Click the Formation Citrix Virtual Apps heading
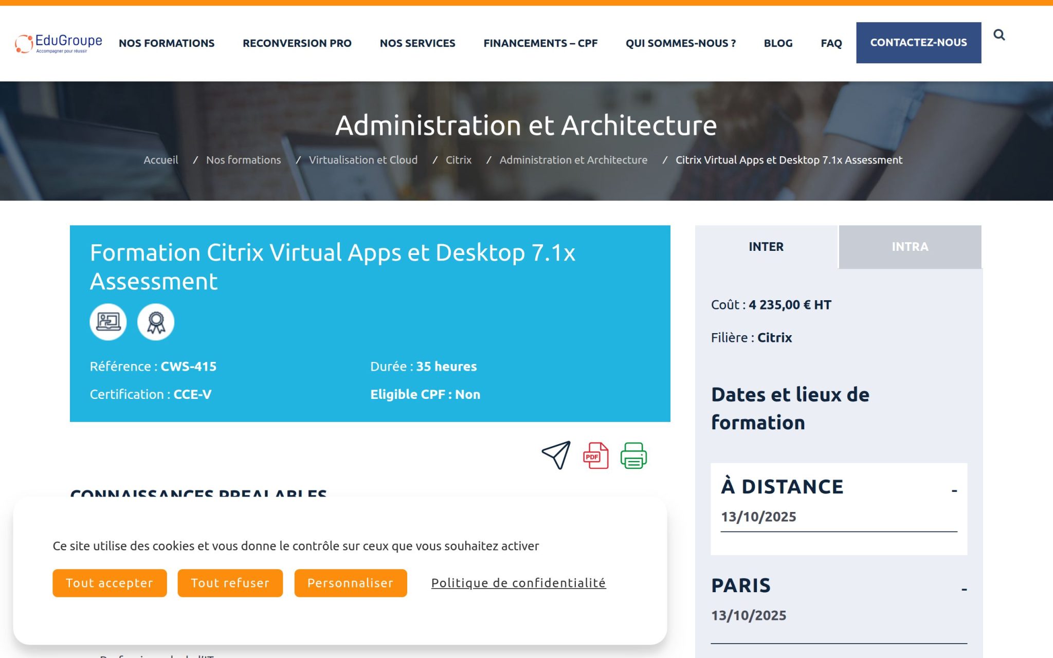This screenshot has width=1053, height=658. tap(333, 267)
